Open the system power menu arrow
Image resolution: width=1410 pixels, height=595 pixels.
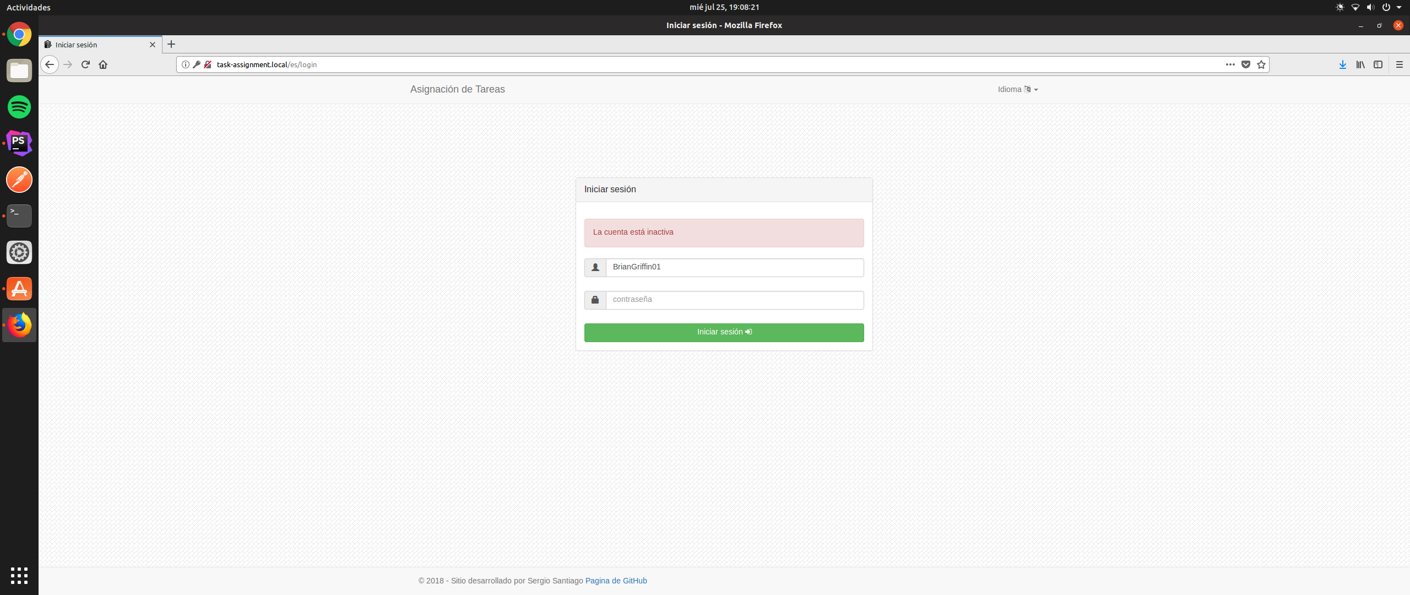point(1399,7)
